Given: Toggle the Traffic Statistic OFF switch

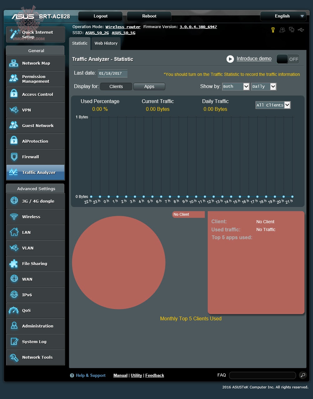Looking at the screenshot, I should coord(288,59).
